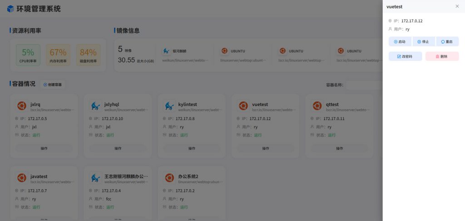Restart vuetest with the 重启 button
Viewport: 465px width, 221px height.
click(x=447, y=42)
